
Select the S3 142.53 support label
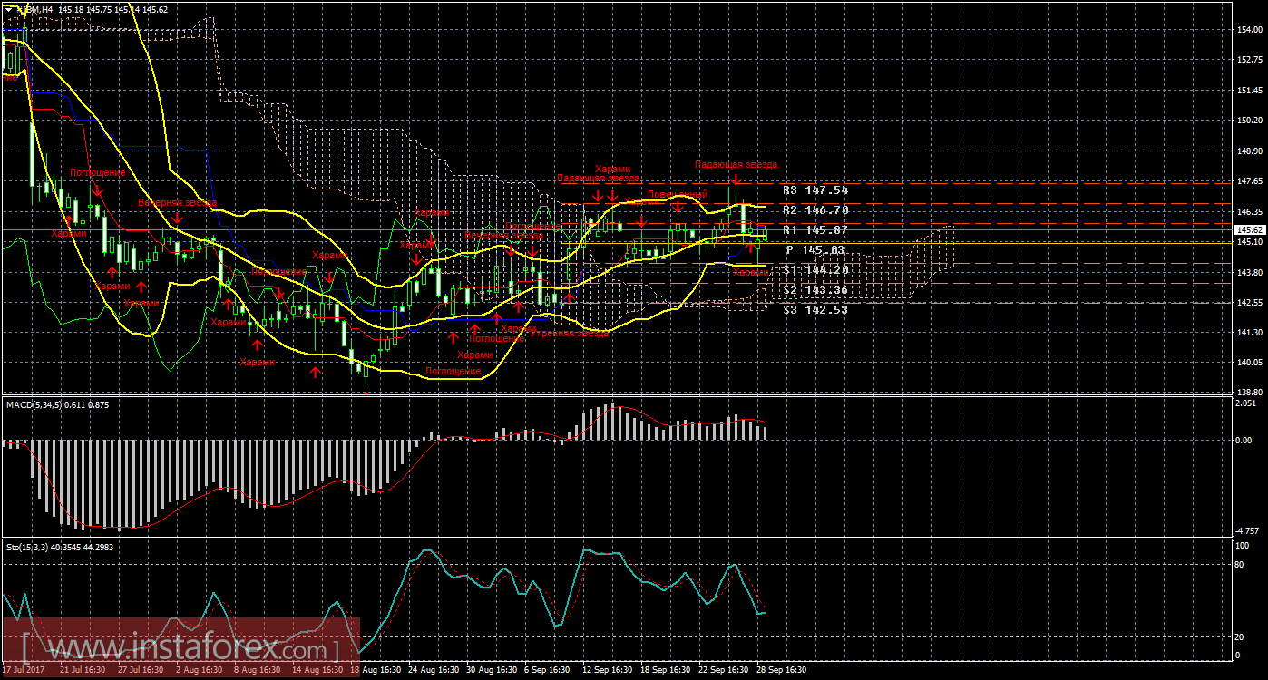coord(815,309)
